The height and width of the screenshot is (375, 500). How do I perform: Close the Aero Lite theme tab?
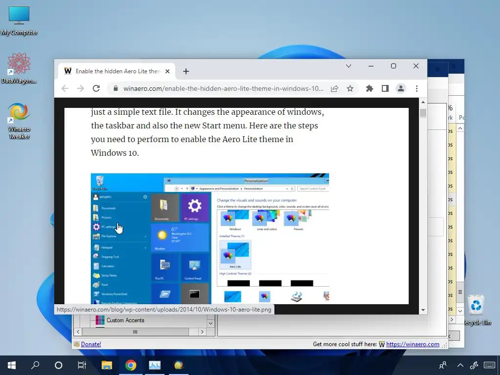167,71
